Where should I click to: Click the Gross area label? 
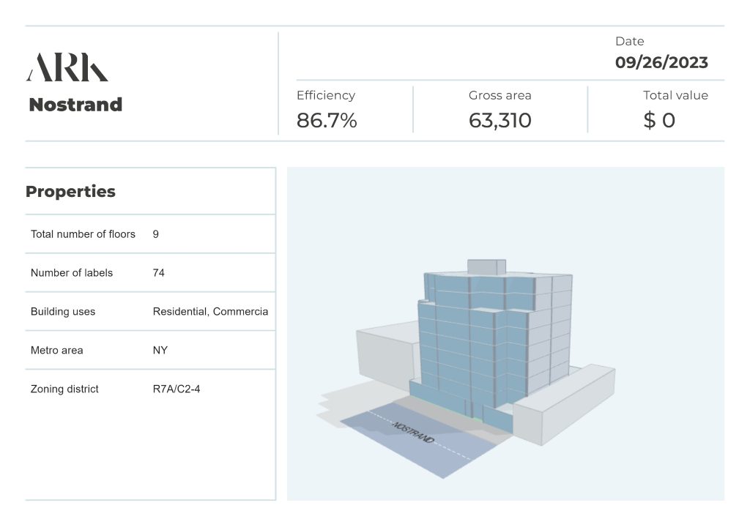(500, 95)
